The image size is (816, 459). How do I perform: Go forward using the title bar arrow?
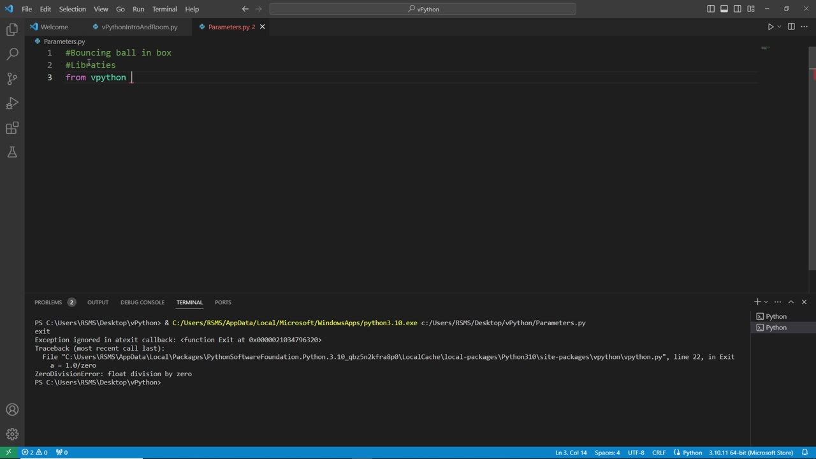260,9
